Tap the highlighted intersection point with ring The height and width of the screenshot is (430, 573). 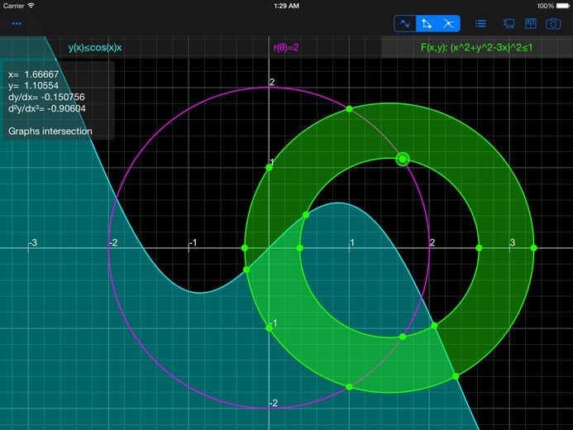point(403,159)
